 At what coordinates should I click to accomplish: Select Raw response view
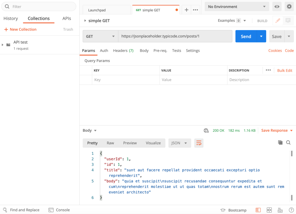110,143
